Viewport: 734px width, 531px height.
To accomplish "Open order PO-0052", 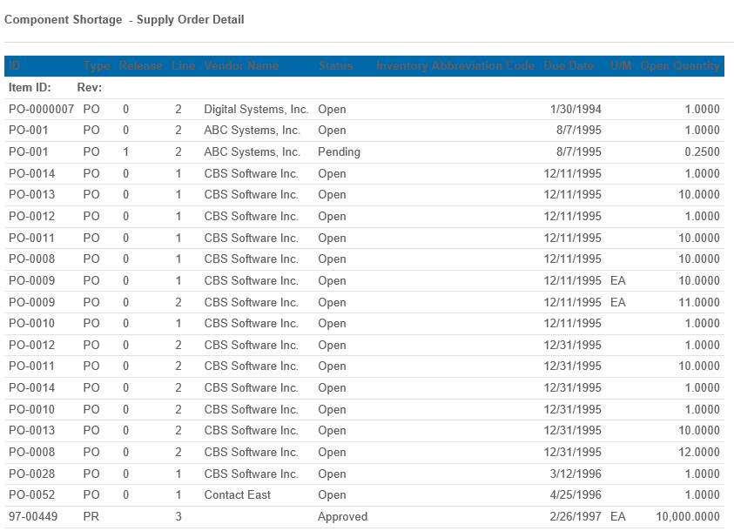I will (x=32, y=495).
